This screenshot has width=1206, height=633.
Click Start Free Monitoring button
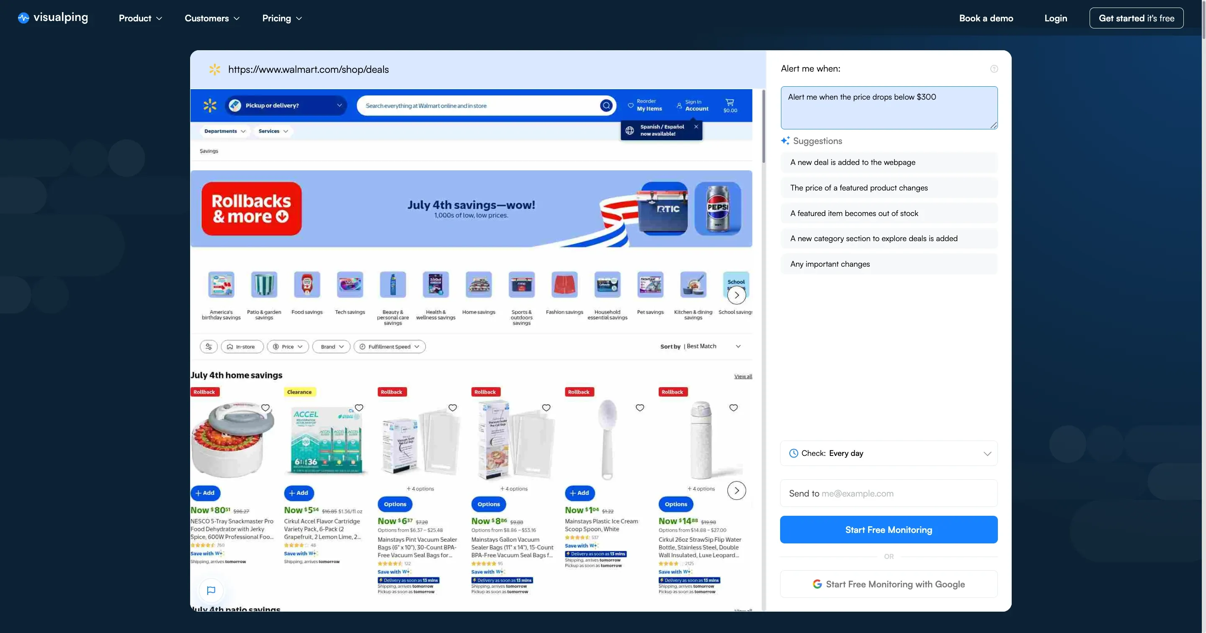click(889, 530)
